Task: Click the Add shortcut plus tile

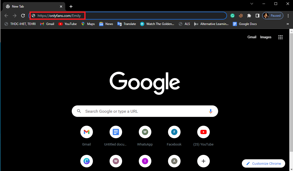Action: pyautogui.click(x=204, y=161)
